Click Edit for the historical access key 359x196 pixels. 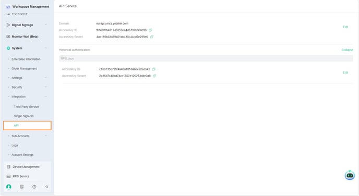click(345, 72)
